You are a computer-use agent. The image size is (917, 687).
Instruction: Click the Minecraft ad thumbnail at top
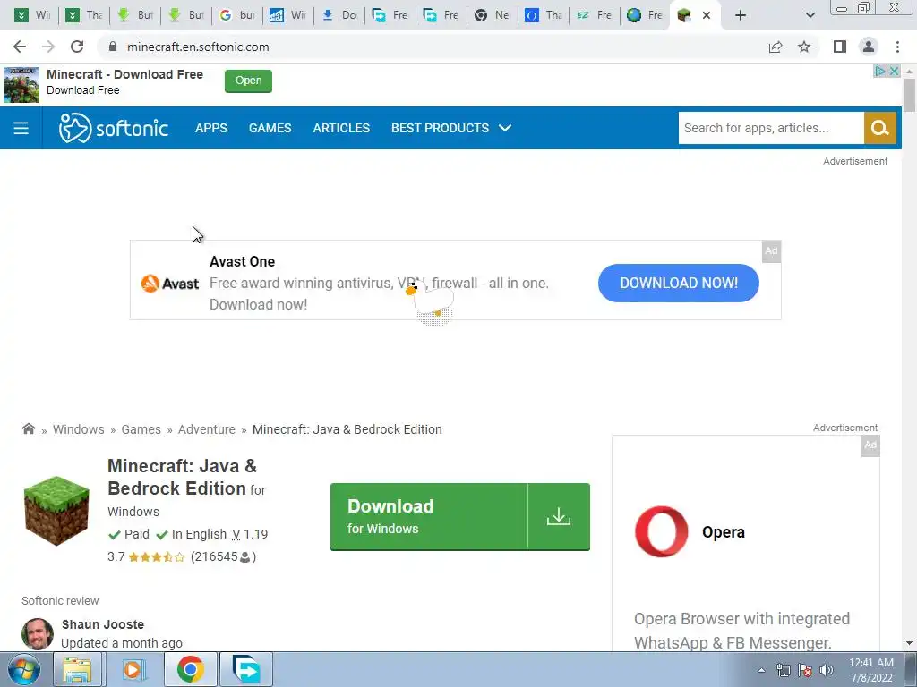pyautogui.click(x=21, y=85)
